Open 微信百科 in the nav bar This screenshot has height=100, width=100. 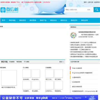pyautogui.click(x=74, y=20)
